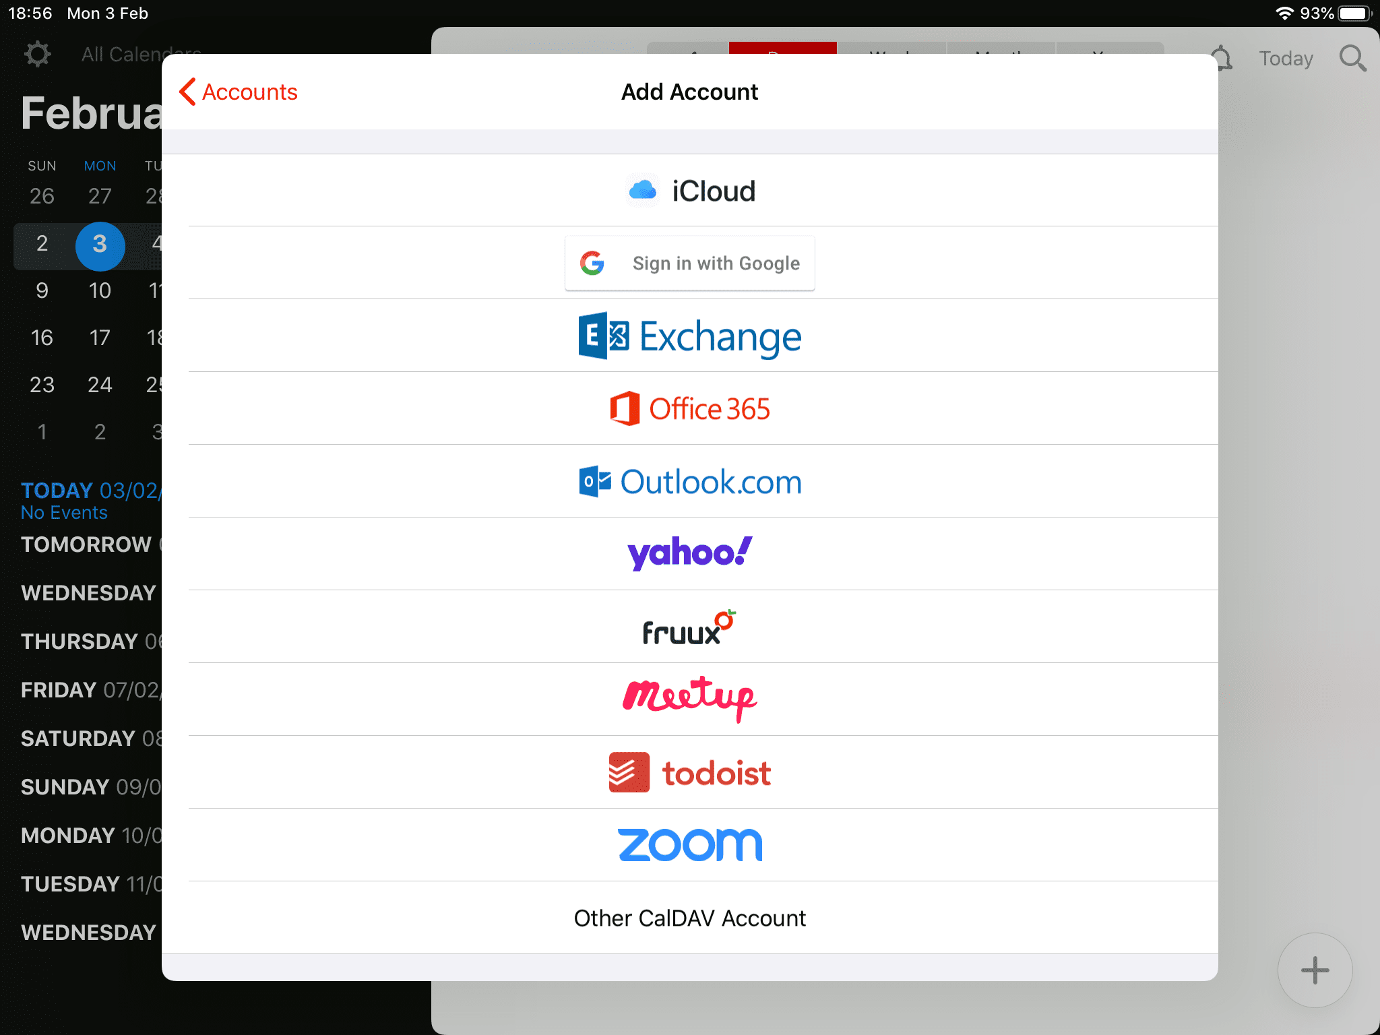Go back to Accounts
Image resolution: width=1380 pixels, height=1035 pixels.
coord(239,92)
